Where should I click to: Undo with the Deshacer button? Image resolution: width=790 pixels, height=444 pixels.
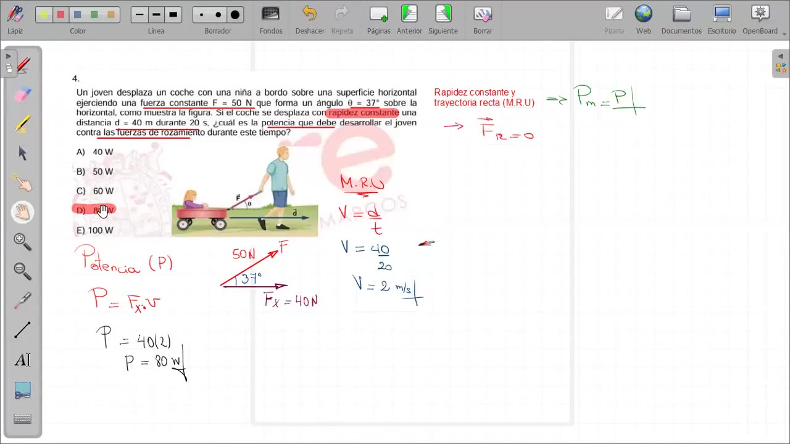(x=310, y=19)
